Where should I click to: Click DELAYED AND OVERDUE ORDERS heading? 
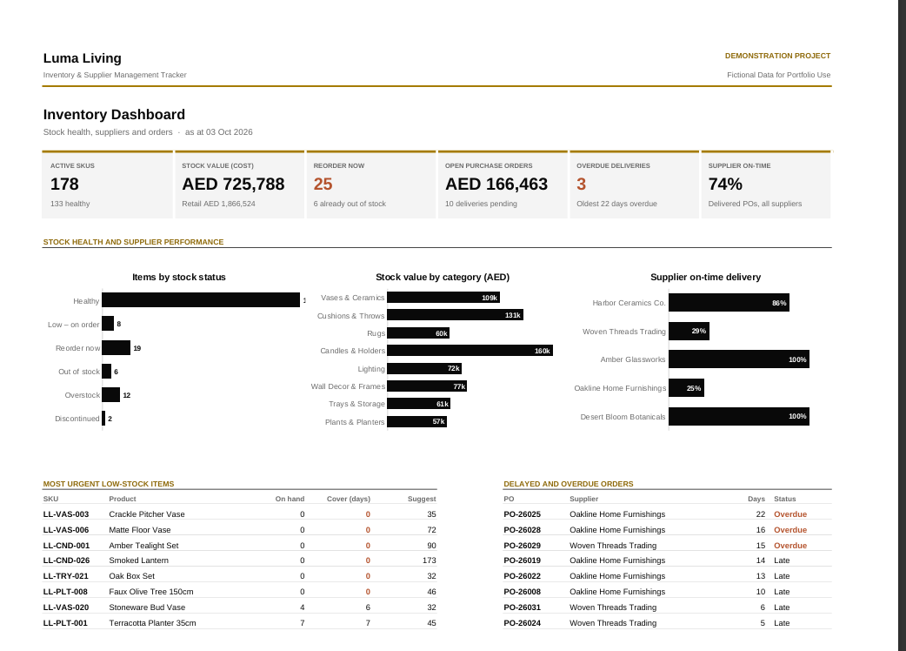[569, 484]
